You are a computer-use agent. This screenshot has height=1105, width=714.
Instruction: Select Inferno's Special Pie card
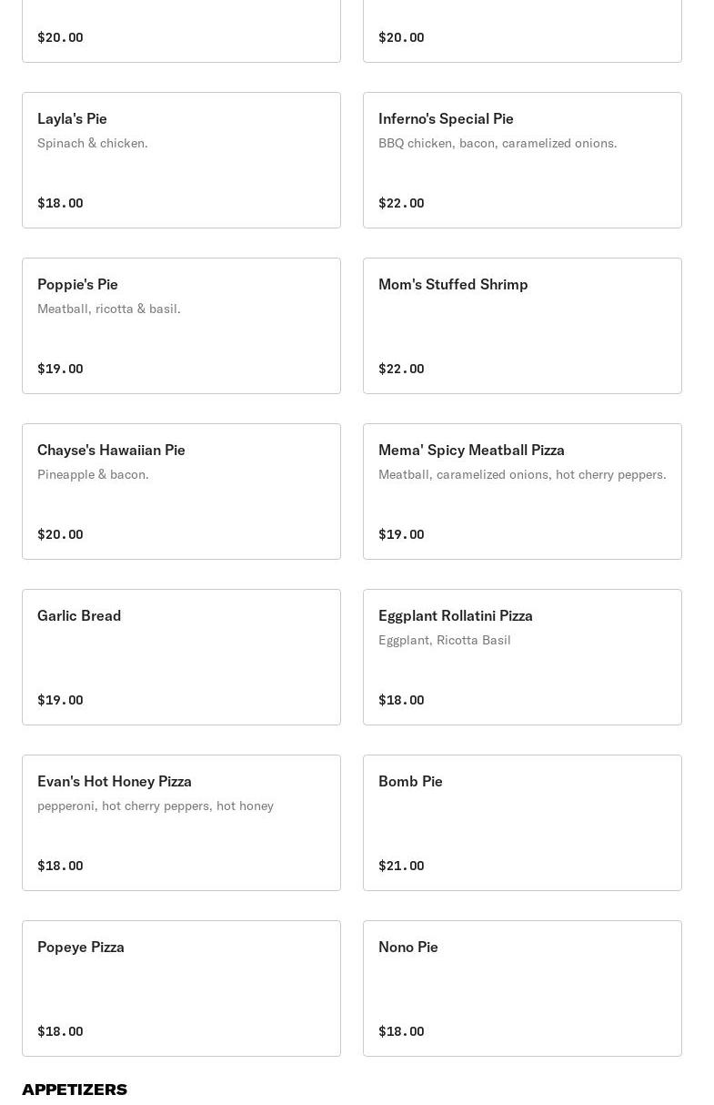(x=522, y=160)
